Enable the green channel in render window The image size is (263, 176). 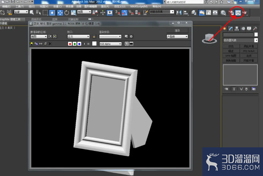point(75,44)
